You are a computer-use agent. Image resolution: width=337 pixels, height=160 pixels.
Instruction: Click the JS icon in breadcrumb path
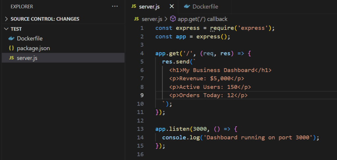pos(137,19)
